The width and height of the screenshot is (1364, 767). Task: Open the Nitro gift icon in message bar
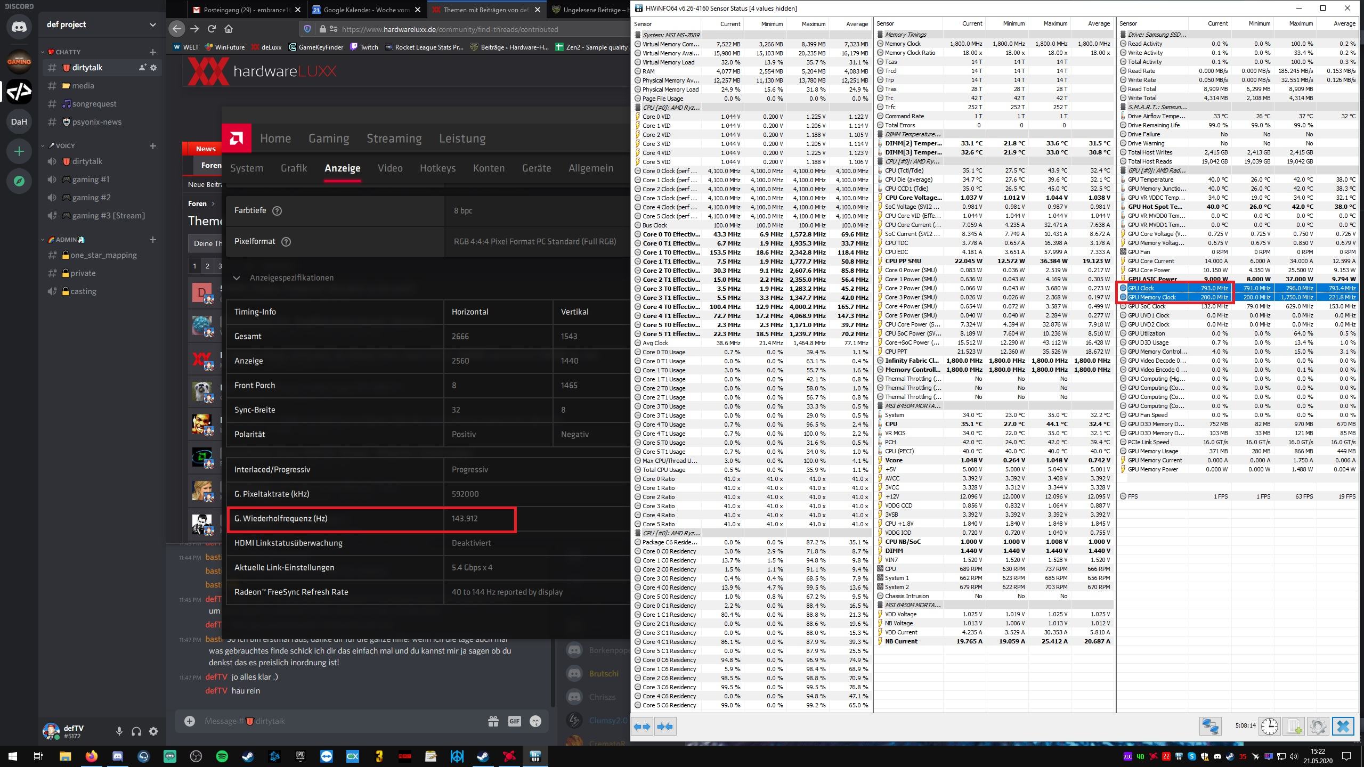pyautogui.click(x=493, y=721)
